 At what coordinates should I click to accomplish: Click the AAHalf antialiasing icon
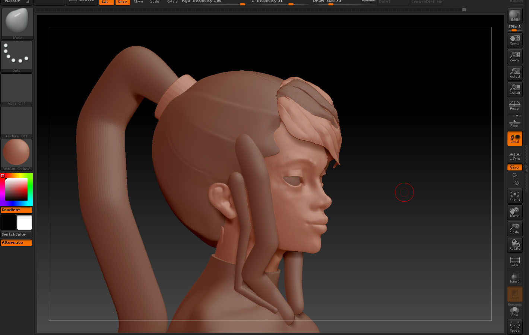(514, 89)
